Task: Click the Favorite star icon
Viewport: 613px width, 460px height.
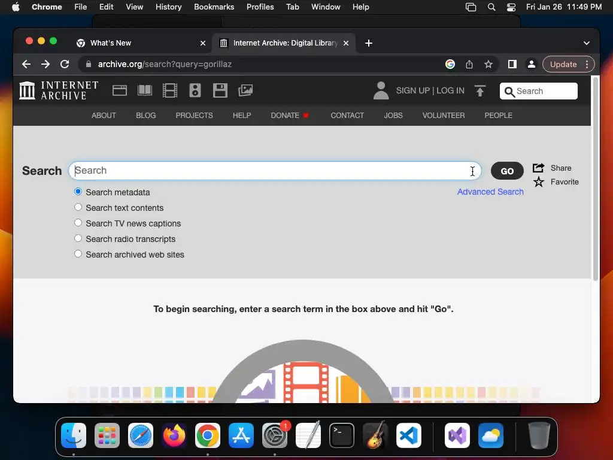Action: (539, 182)
